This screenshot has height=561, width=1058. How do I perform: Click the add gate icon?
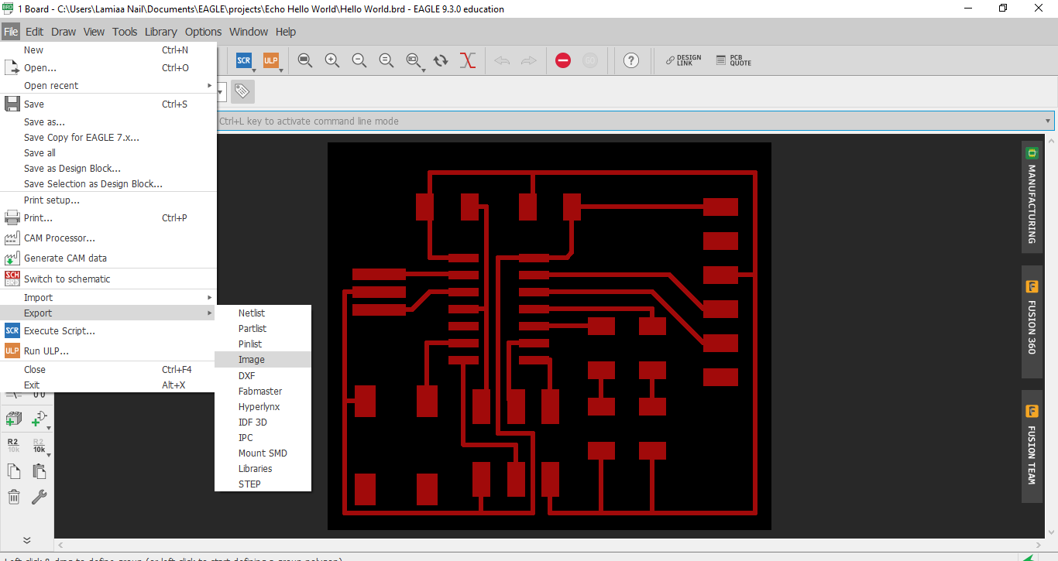pos(39,419)
